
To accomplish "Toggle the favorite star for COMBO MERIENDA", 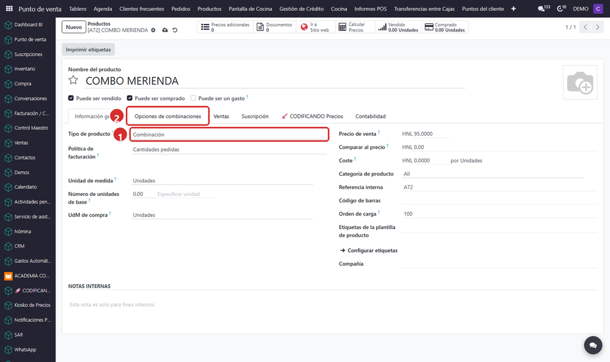I will pos(73,80).
